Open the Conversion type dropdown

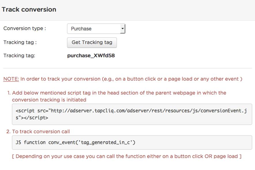pos(96,29)
